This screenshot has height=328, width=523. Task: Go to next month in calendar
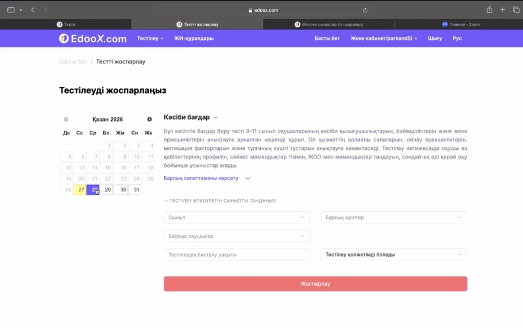150,119
